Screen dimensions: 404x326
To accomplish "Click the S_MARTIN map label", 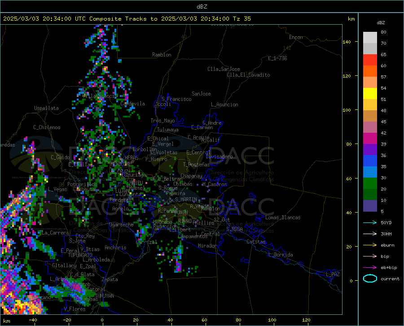I will [x=186, y=200].
